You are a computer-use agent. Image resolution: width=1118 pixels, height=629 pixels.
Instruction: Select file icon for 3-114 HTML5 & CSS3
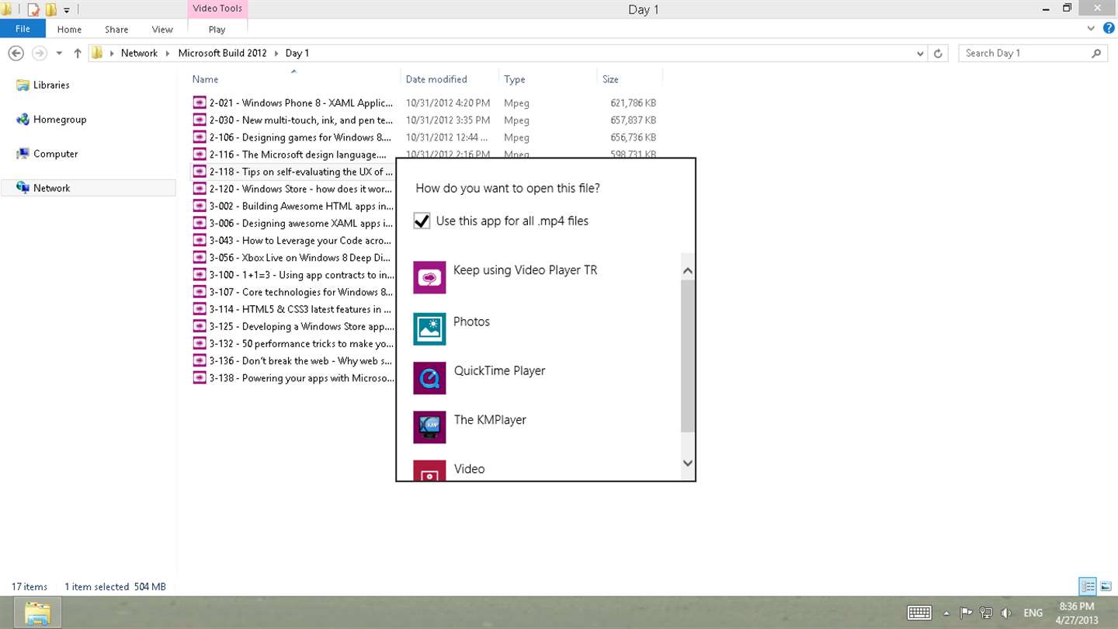click(x=200, y=309)
